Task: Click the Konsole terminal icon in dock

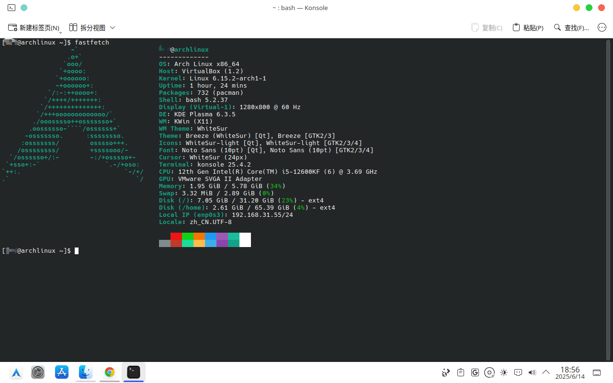Action: point(134,372)
